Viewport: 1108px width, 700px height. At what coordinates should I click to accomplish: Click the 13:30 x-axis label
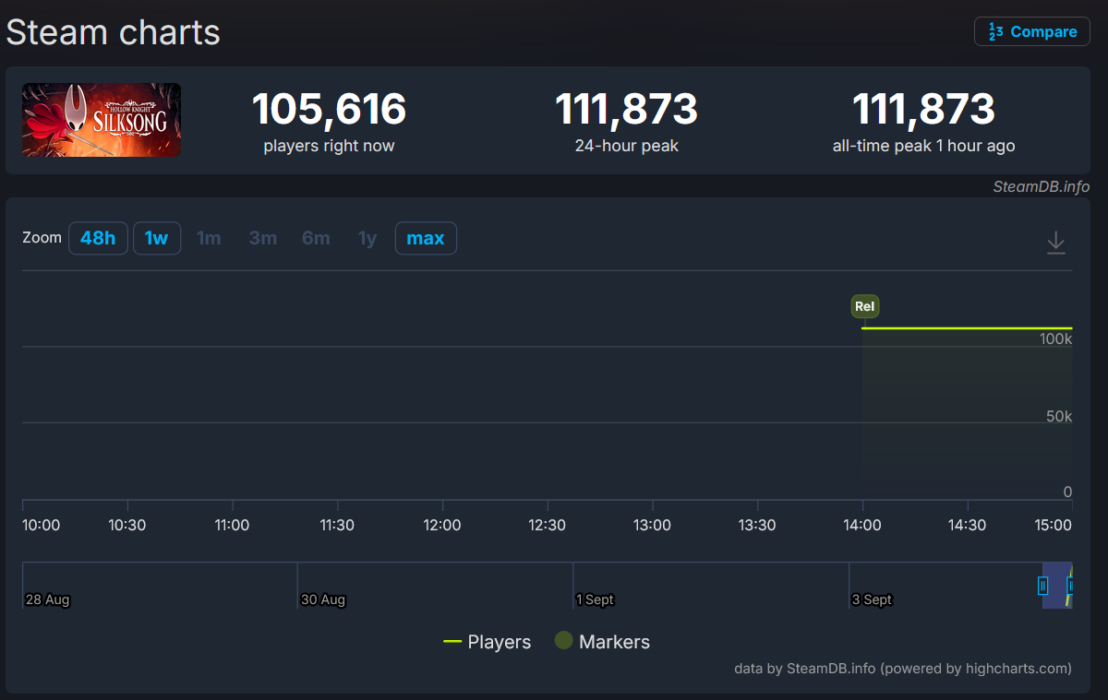click(757, 525)
